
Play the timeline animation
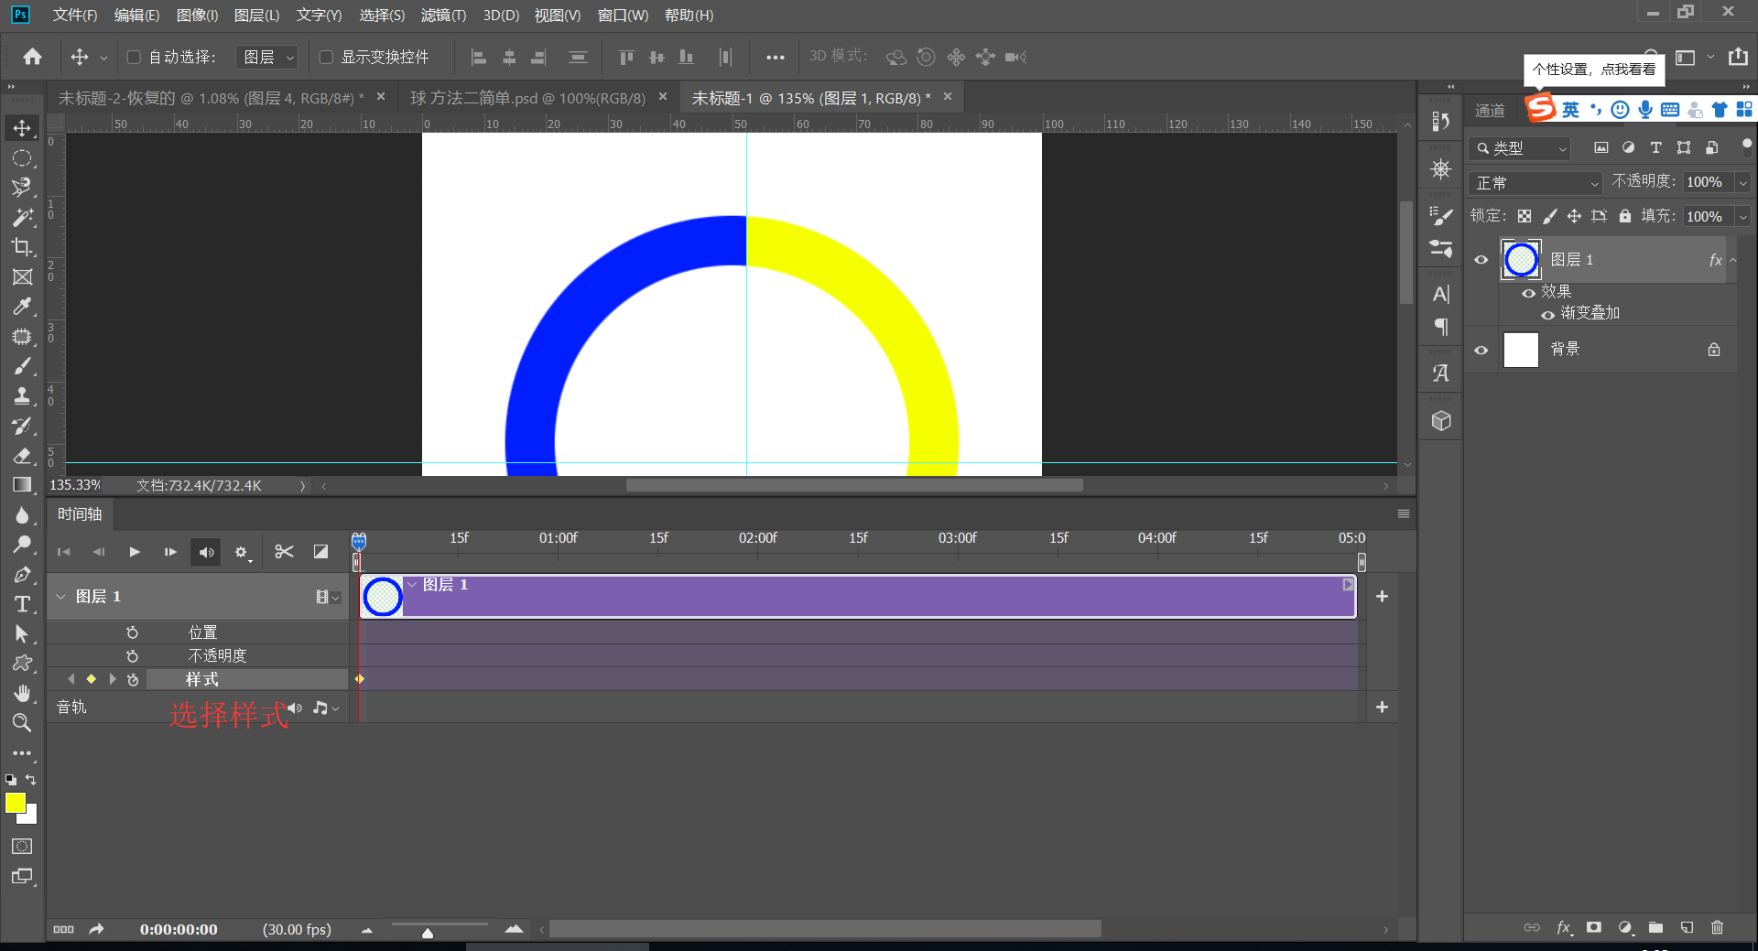(135, 552)
